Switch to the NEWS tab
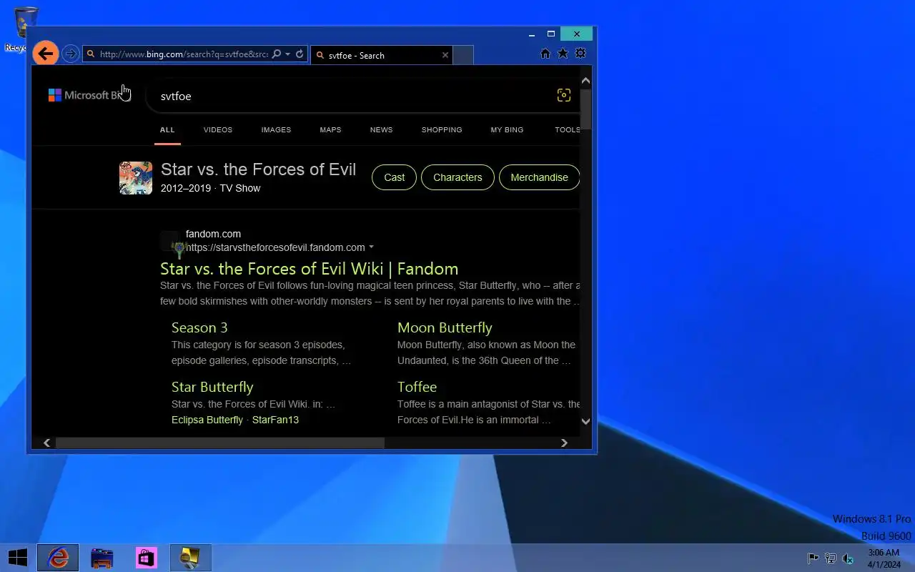Viewport: 915px width, 572px height. pos(381,130)
